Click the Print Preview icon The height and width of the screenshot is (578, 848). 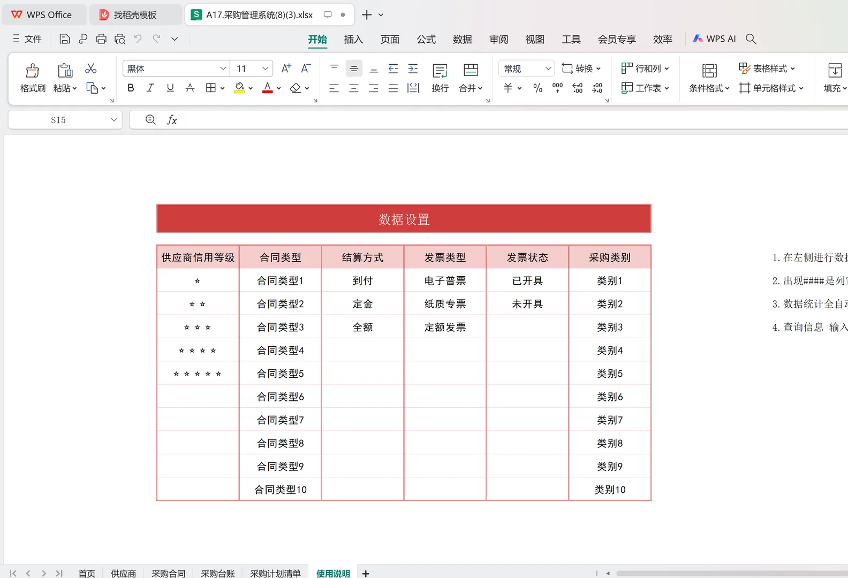pos(120,39)
